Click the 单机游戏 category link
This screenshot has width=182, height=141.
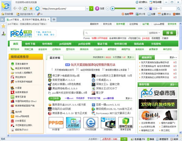(x=167, y=49)
